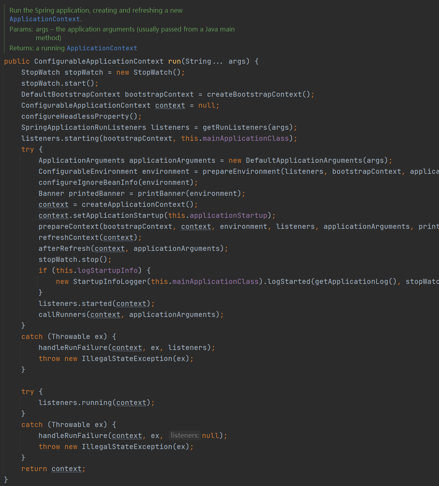This screenshot has width=439, height=486.
Task: Click the printedBanner variable name
Action: 97,193
